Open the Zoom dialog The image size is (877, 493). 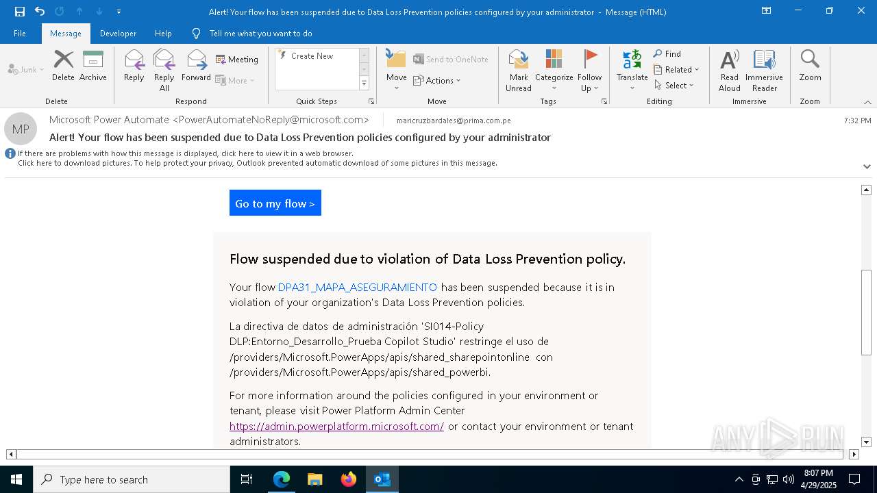coord(810,66)
